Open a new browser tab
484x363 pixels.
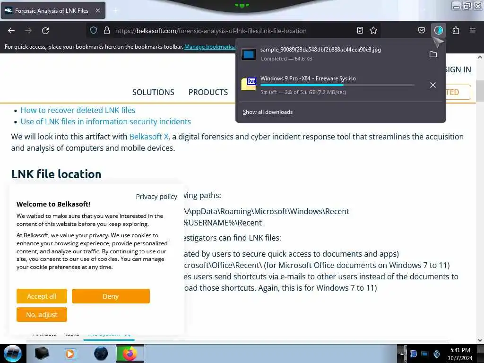tap(115, 10)
